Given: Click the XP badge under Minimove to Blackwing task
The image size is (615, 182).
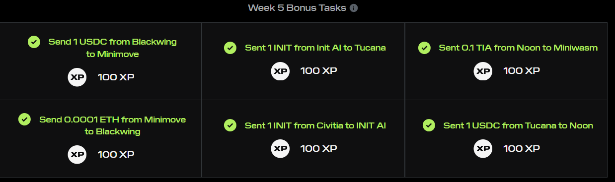Looking at the screenshot, I should point(77,154).
